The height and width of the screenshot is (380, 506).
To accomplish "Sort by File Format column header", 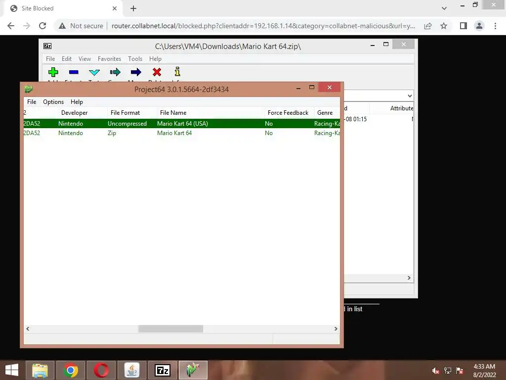I will pyautogui.click(x=131, y=113).
